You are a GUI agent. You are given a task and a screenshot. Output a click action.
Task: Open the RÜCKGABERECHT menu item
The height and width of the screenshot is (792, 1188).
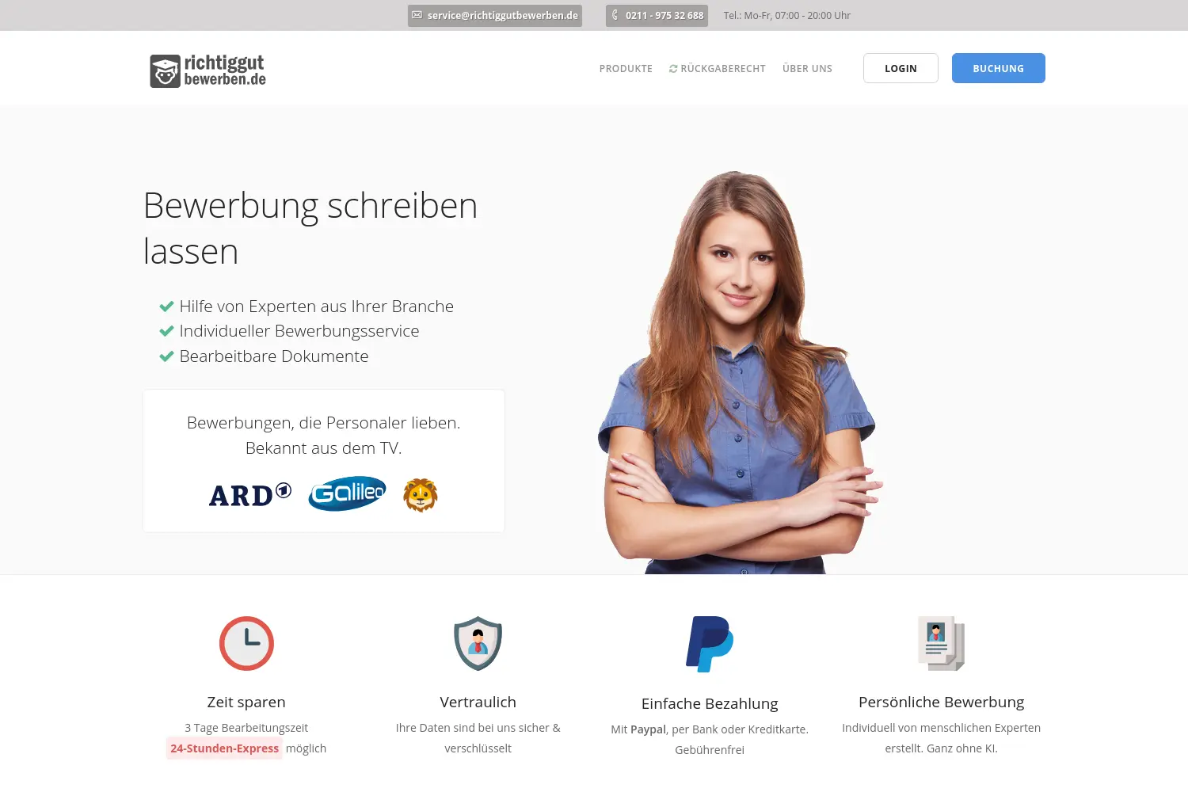(718, 69)
